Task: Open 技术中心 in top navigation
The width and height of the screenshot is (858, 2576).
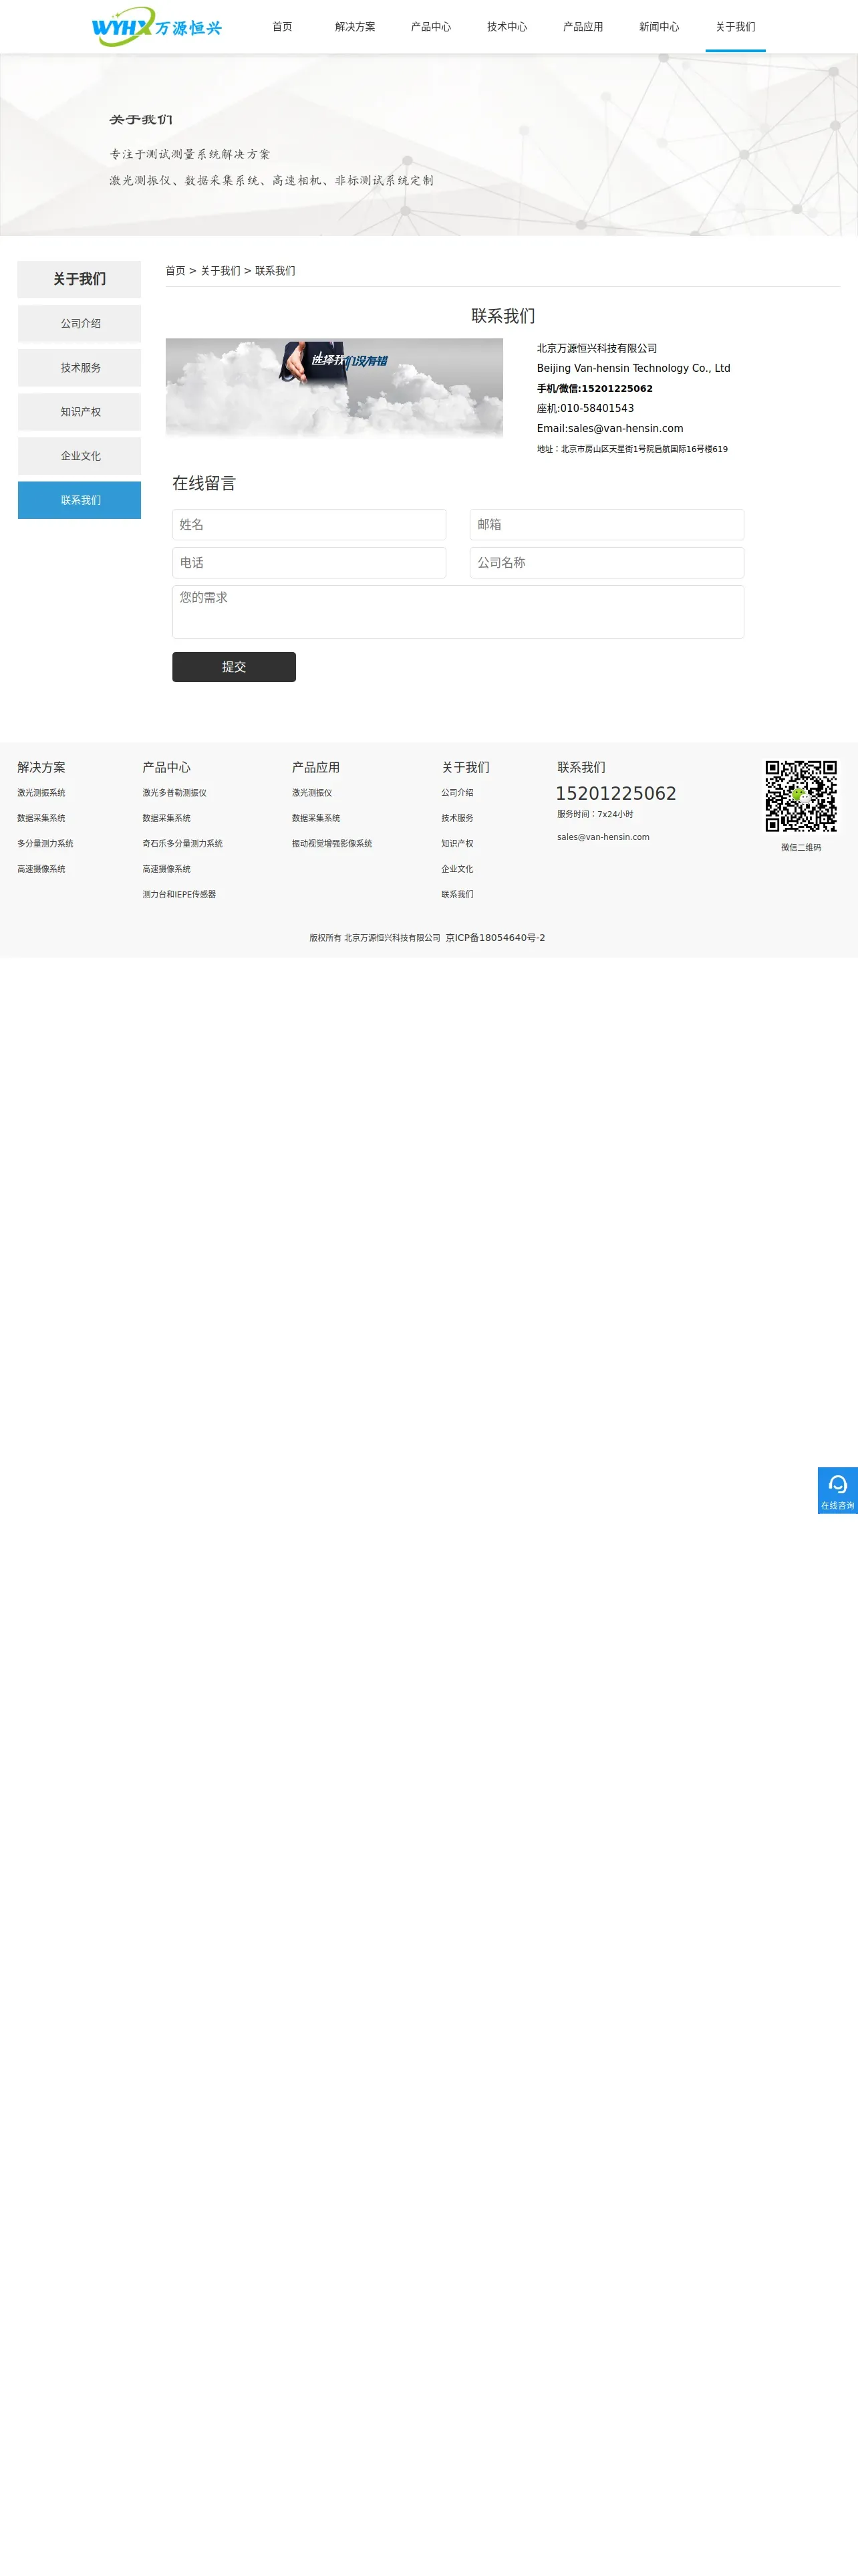Action: [x=507, y=27]
